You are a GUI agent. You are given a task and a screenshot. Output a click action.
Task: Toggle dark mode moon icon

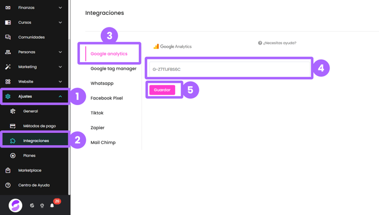32,206
